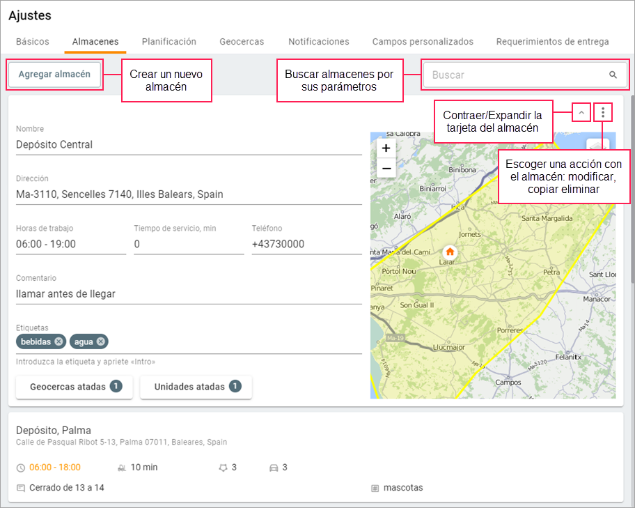
Task: Zoom out on the map
Action: tap(386, 169)
